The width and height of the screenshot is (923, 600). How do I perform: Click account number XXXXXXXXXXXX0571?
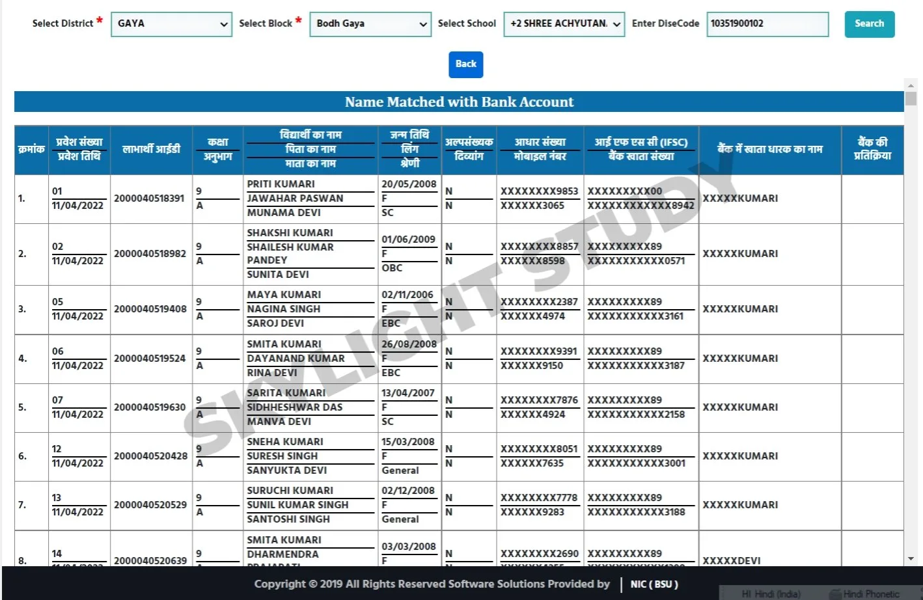[636, 261]
